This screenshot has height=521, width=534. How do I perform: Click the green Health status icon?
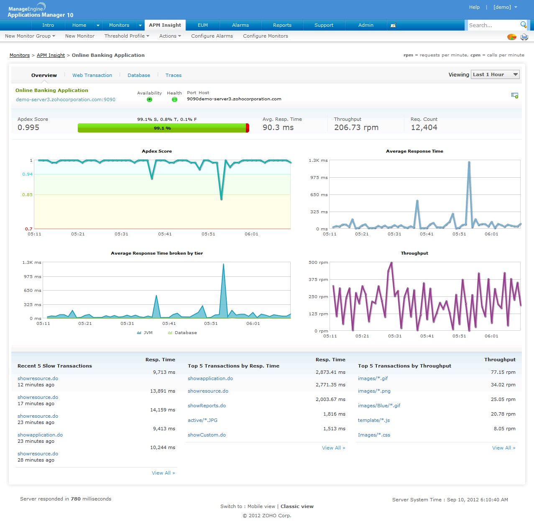[x=174, y=100]
